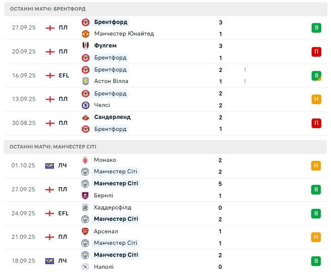Click green В badge for Burnley match
The width and height of the screenshot is (331, 278).
[316, 189]
